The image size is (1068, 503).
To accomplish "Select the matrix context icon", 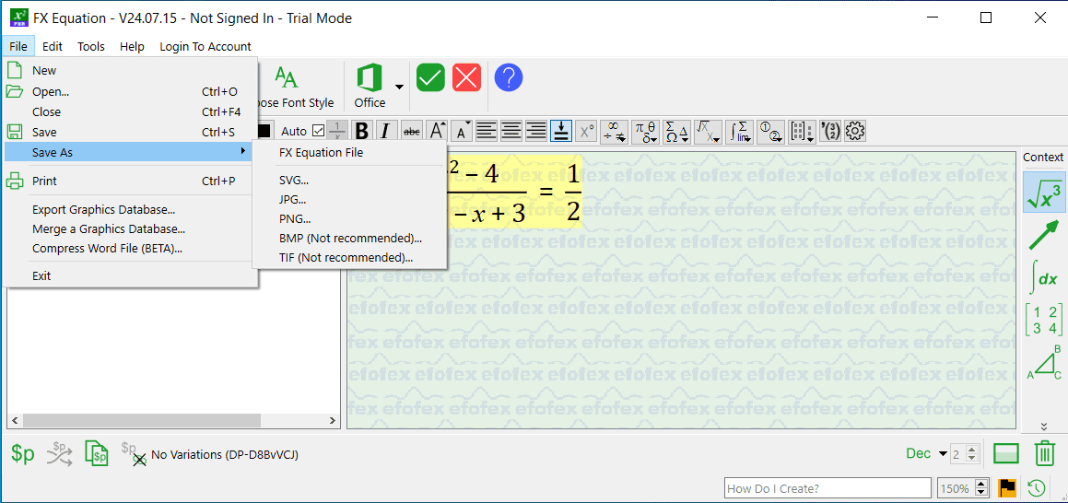I will point(1044,320).
